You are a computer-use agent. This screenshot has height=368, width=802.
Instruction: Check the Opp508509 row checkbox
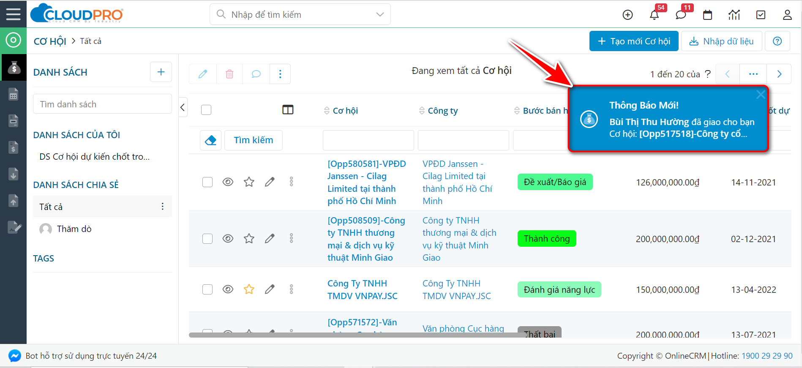point(207,239)
